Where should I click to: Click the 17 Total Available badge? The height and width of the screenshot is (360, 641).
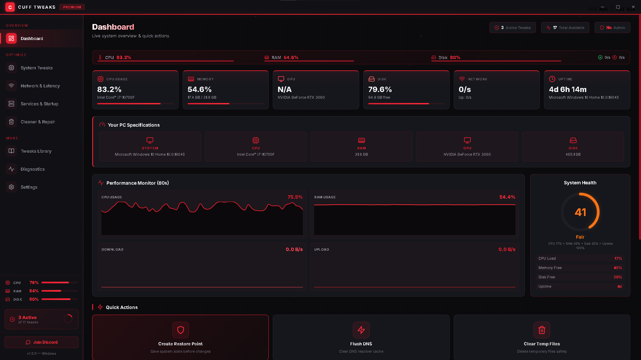click(565, 28)
